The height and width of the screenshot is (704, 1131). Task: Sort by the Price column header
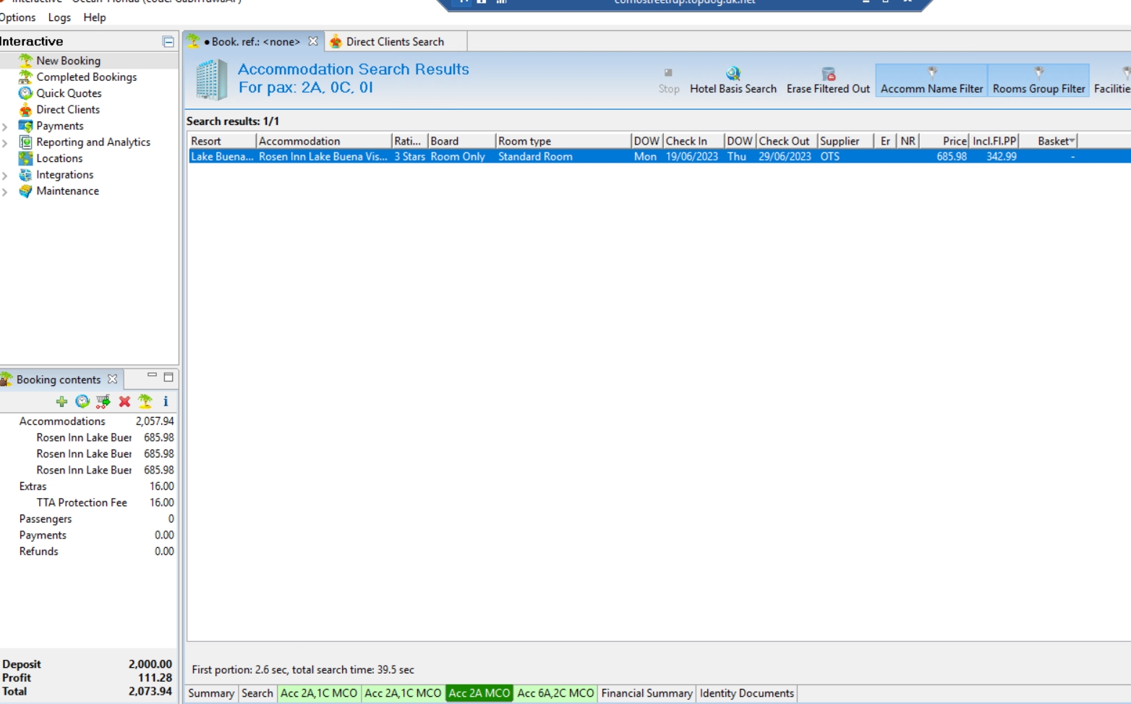pyautogui.click(x=944, y=141)
